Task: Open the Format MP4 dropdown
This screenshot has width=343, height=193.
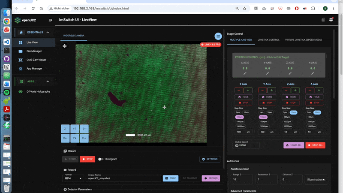Action: click(x=73, y=178)
